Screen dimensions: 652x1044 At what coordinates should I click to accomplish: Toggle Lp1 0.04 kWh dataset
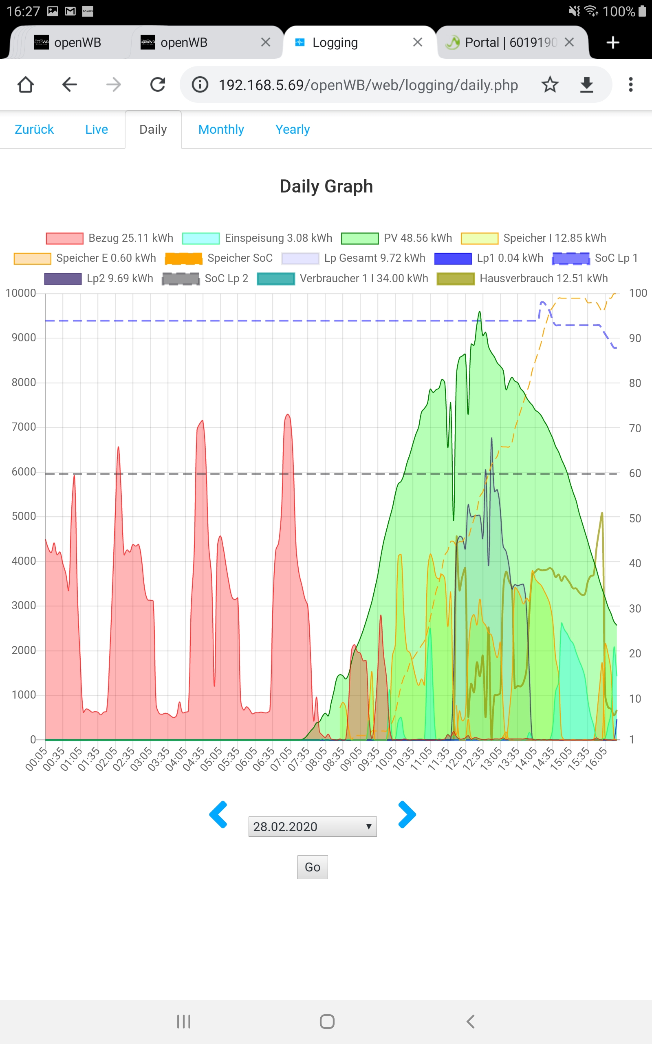click(489, 258)
